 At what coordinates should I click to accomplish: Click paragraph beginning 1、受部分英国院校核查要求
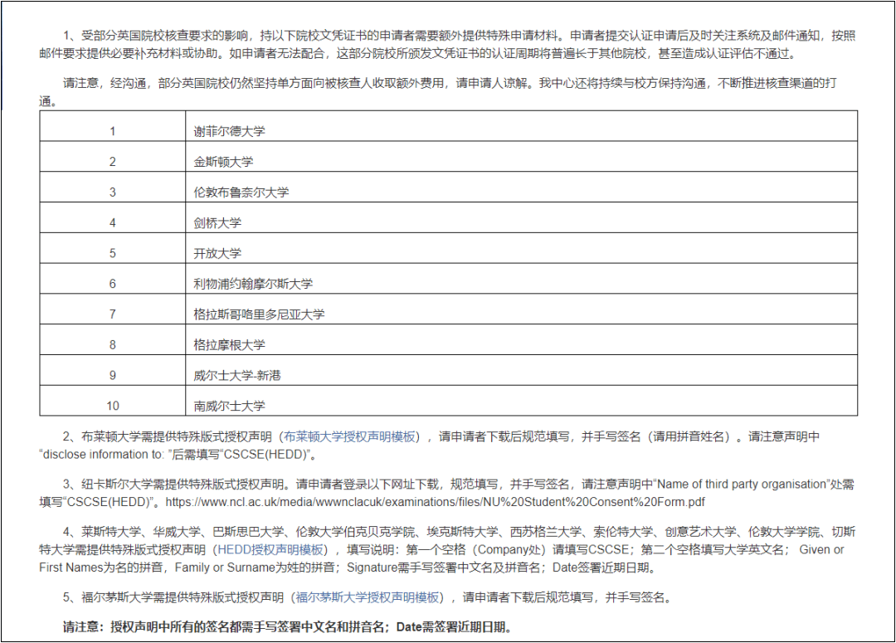[x=447, y=45]
